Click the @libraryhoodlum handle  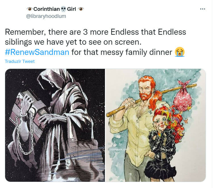(46, 16)
